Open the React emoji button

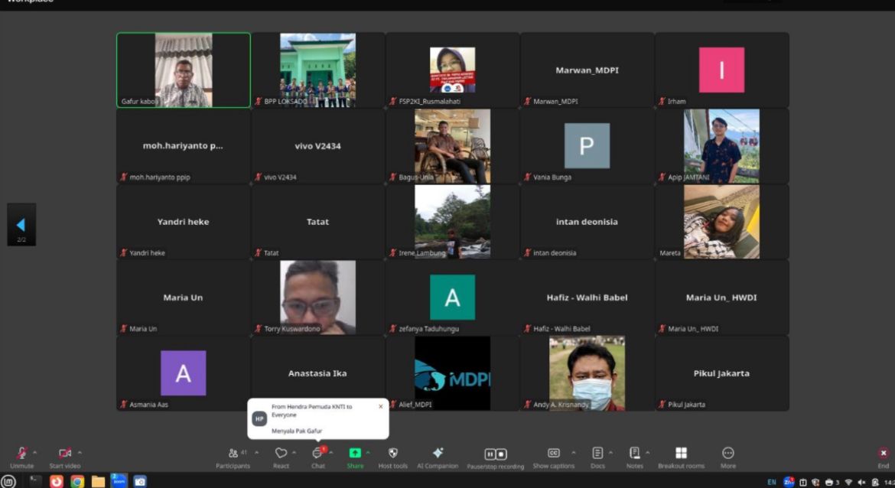coord(281,454)
